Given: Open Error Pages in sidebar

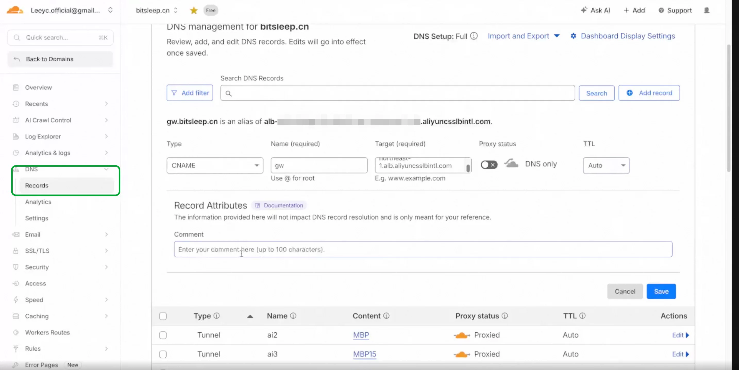Looking at the screenshot, I should 41,365.
